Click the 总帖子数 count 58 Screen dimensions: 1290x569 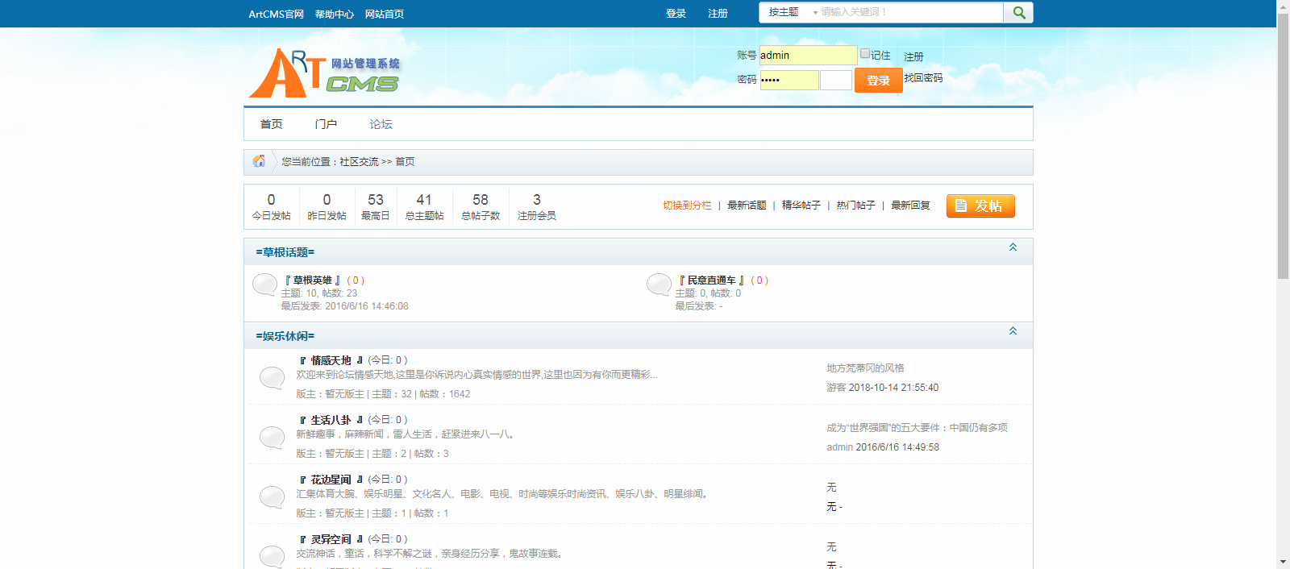[481, 200]
